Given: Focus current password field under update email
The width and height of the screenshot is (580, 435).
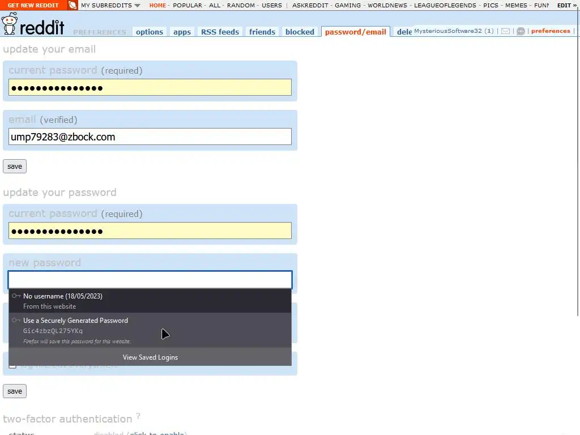Looking at the screenshot, I should pyautogui.click(x=150, y=87).
